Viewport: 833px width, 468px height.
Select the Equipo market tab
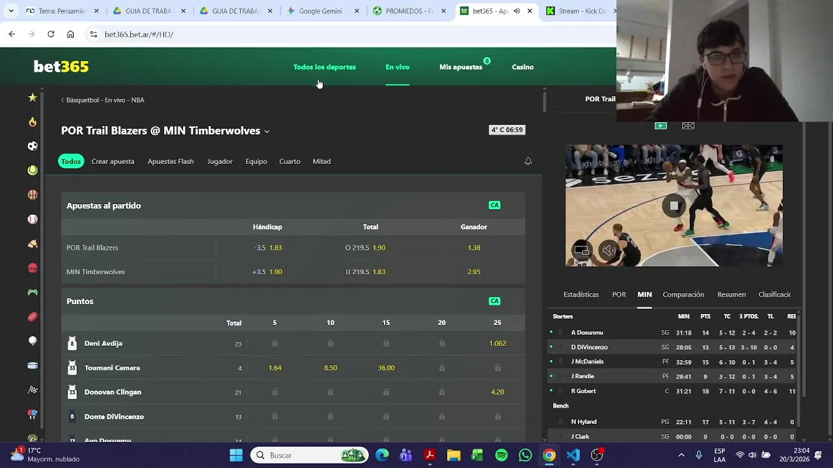[256, 161]
